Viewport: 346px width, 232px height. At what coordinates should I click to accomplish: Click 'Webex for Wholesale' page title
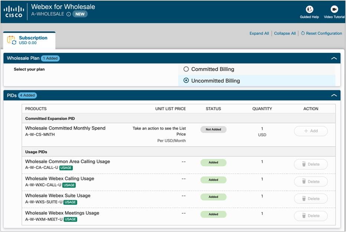(x=63, y=7)
